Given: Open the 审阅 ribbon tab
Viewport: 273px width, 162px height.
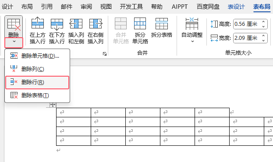Looking at the screenshot, I should click(x=86, y=7).
